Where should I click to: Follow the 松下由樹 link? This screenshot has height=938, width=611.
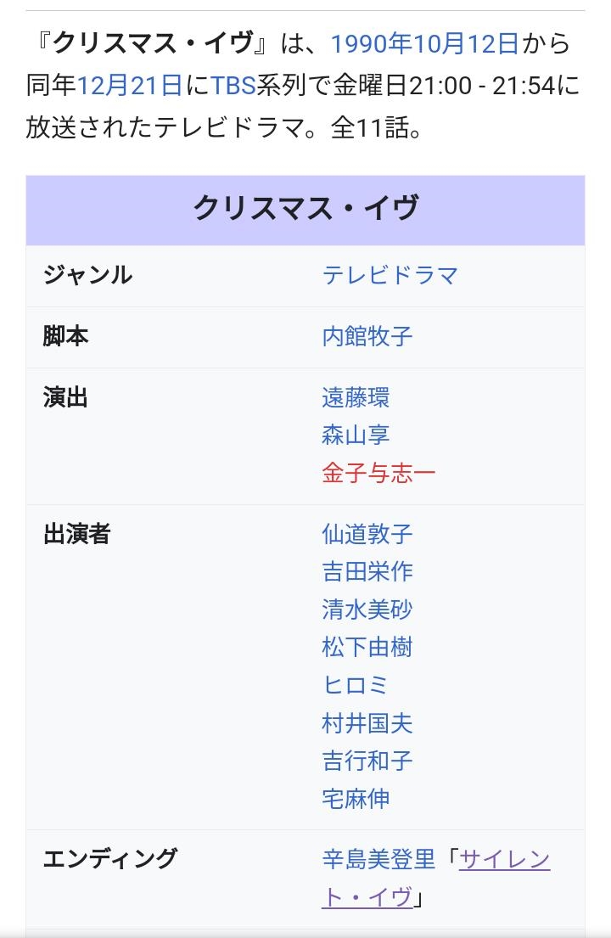367,648
